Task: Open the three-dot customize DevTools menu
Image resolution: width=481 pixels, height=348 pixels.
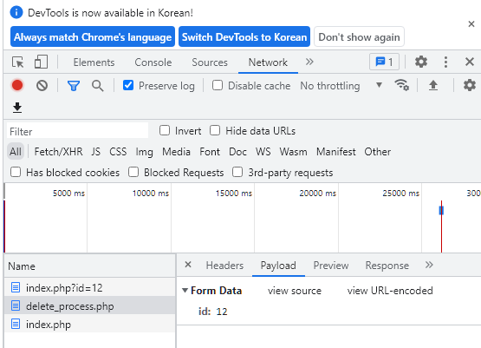Action: tap(445, 62)
